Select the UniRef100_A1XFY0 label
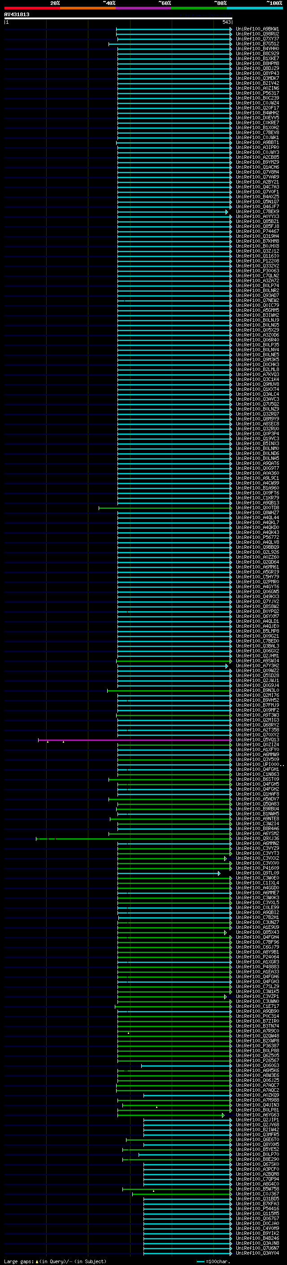The height and width of the screenshot is (1265, 287). (x=257, y=750)
